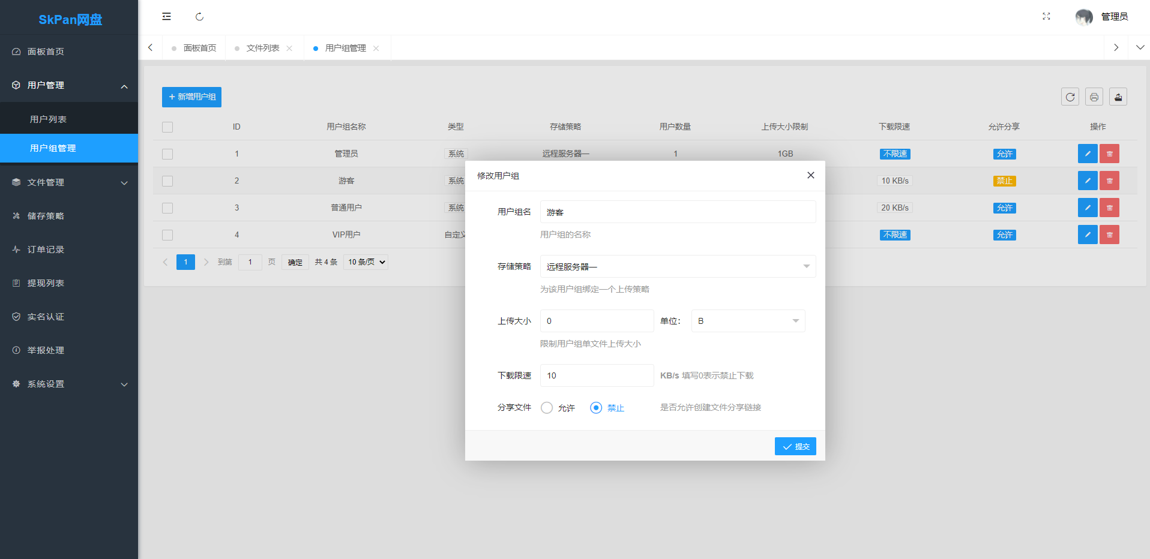The width and height of the screenshot is (1150, 559).
Task: Select the 禁止 radio button for 分享文件
Action: pyautogui.click(x=596, y=408)
